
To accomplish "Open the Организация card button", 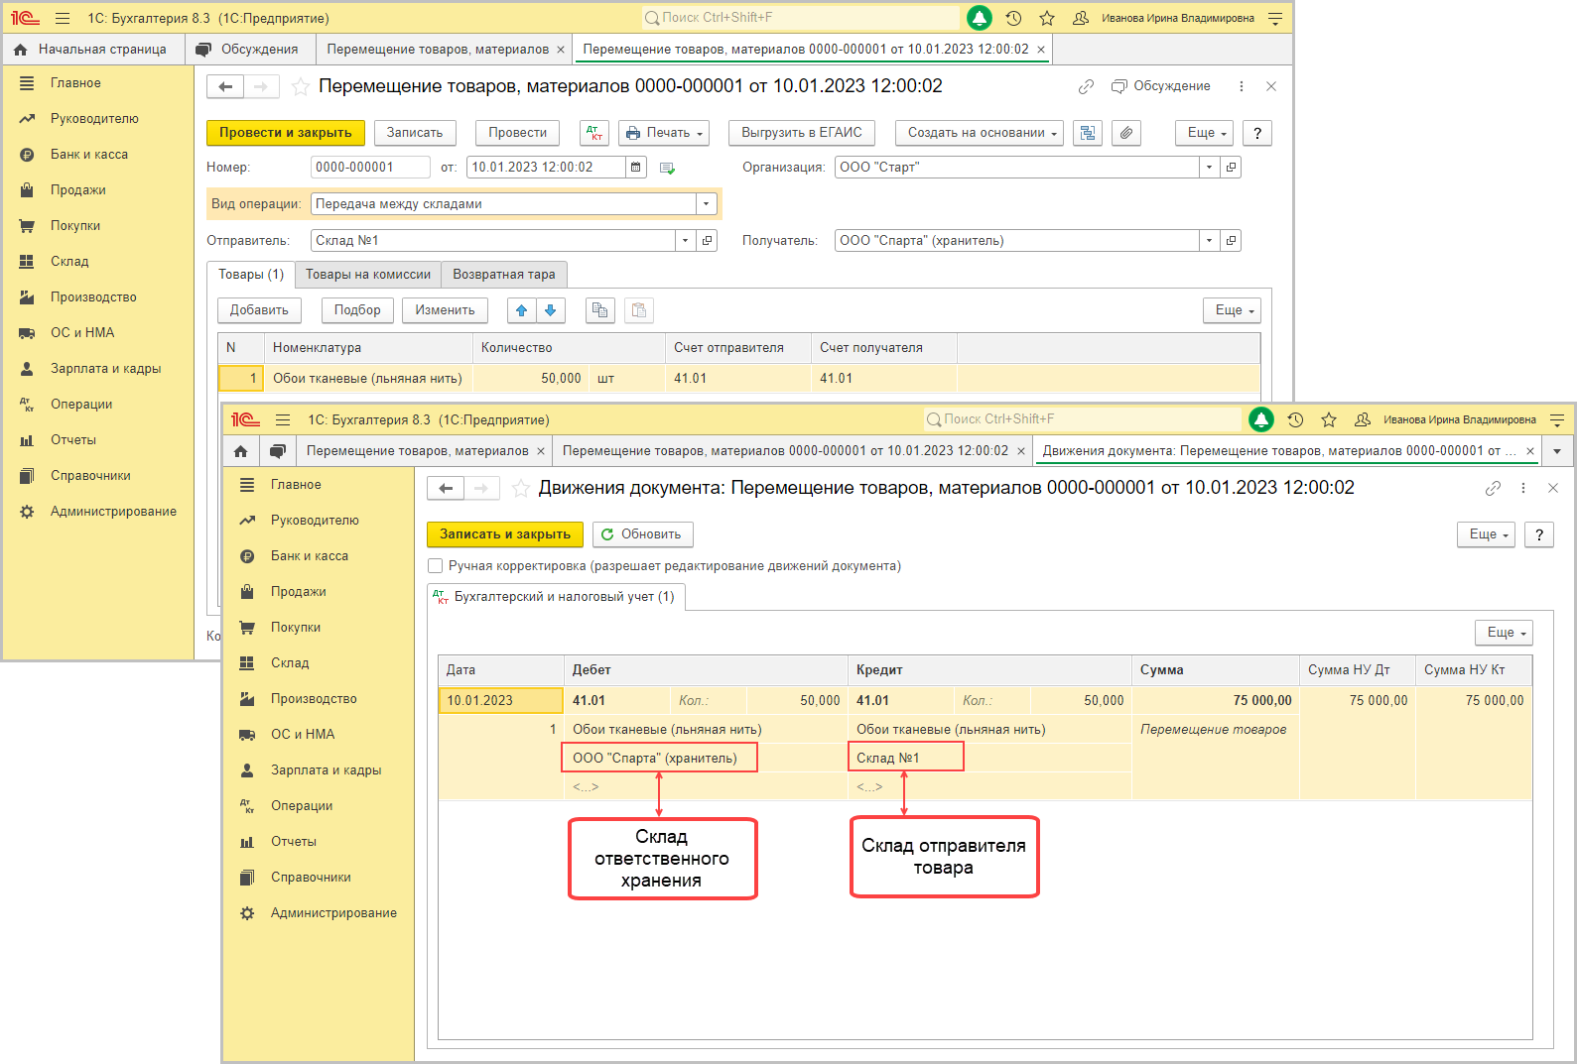I will point(1232,168).
